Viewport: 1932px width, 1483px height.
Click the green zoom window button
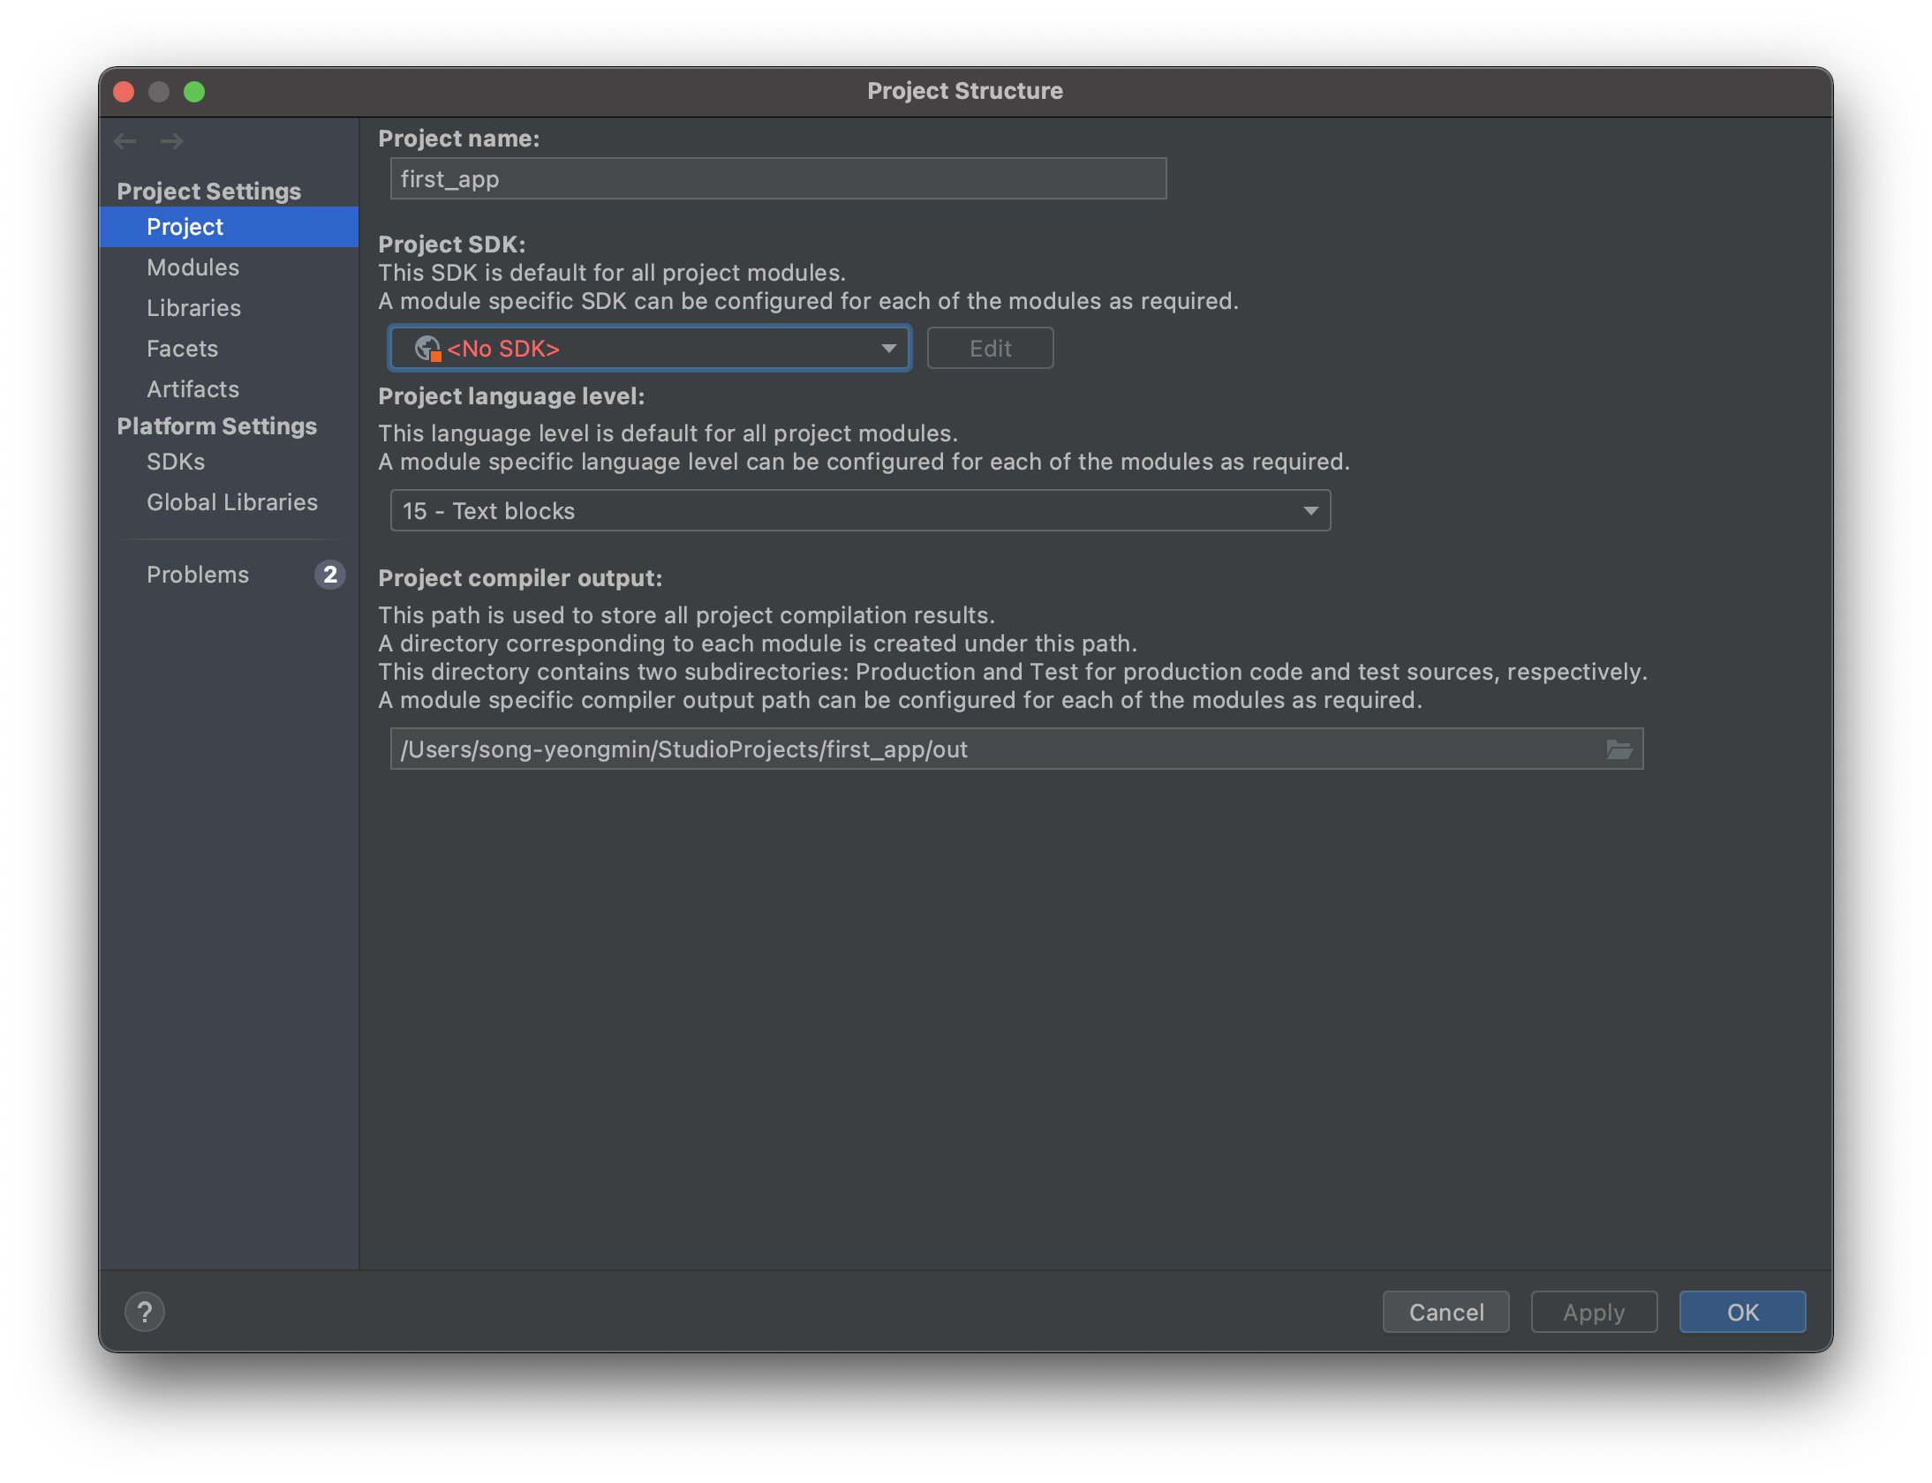(194, 92)
